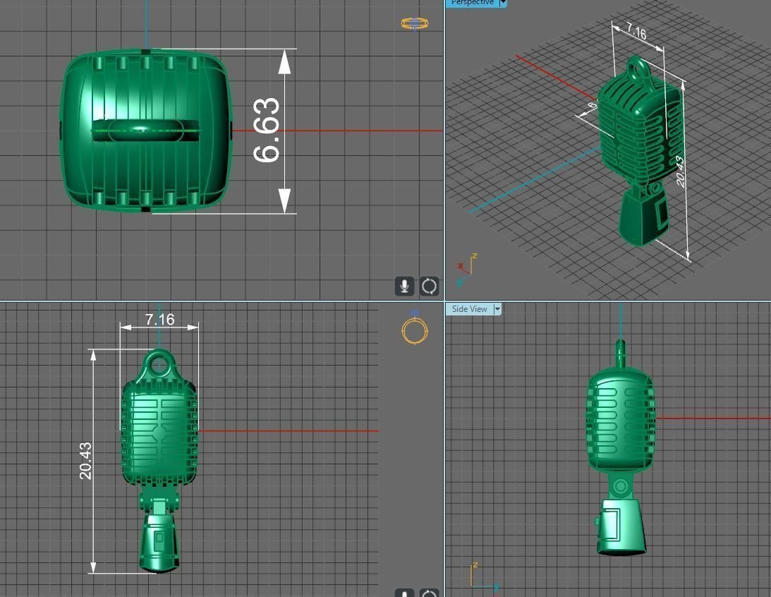Click the microphone icon in the bottom-left viewport
771x597 pixels.
404,593
